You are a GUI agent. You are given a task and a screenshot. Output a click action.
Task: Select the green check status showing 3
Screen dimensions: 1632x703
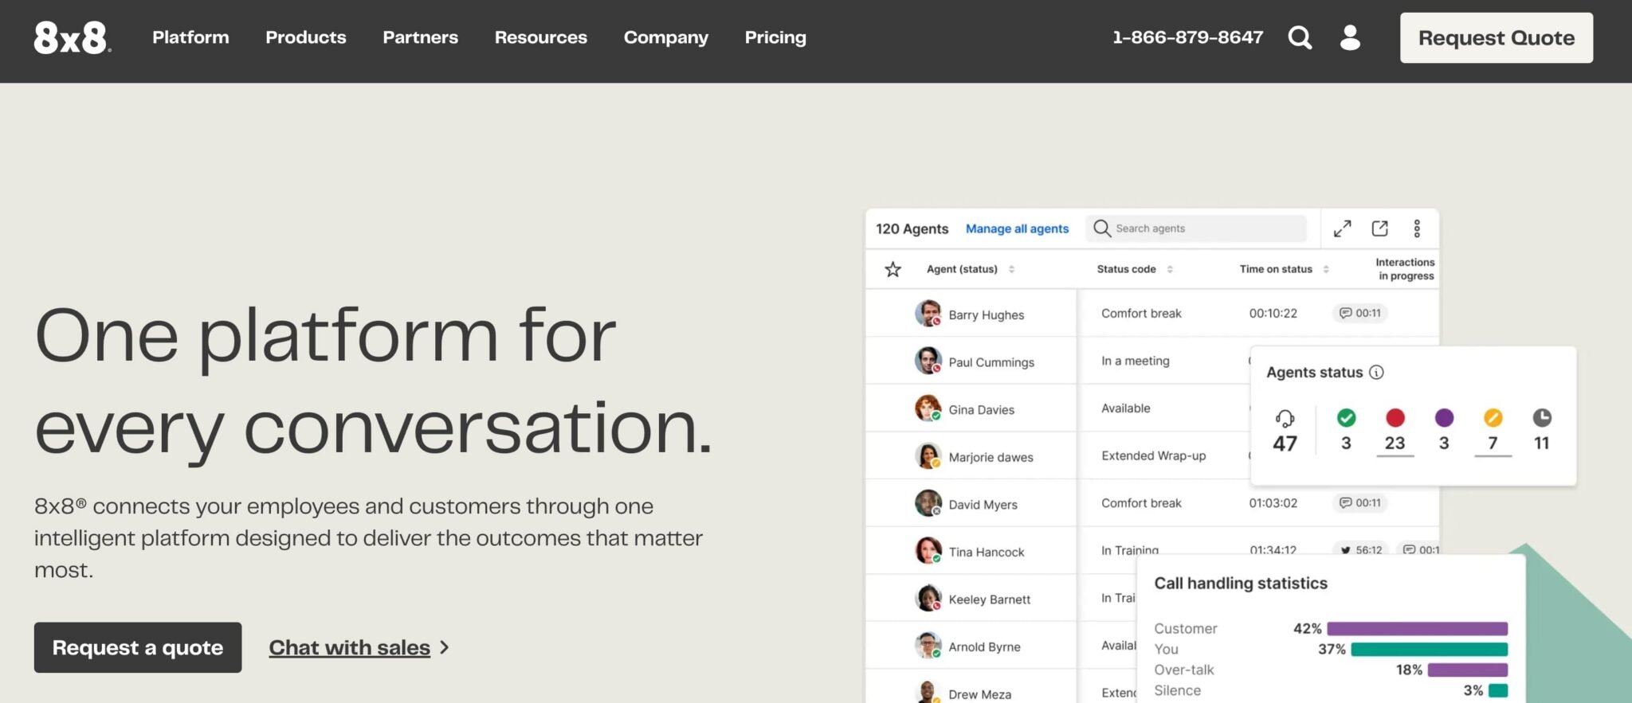point(1346,417)
